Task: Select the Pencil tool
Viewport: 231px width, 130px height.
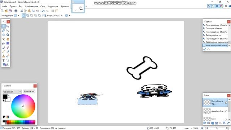Action: tap(4, 52)
